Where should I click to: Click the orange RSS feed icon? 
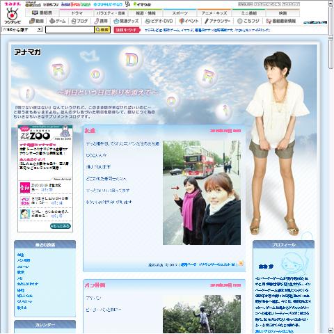click(x=241, y=264)
